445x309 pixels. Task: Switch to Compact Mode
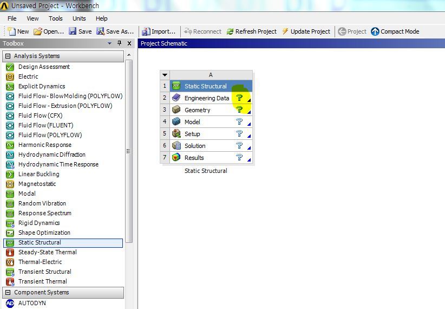pos(395,31)
